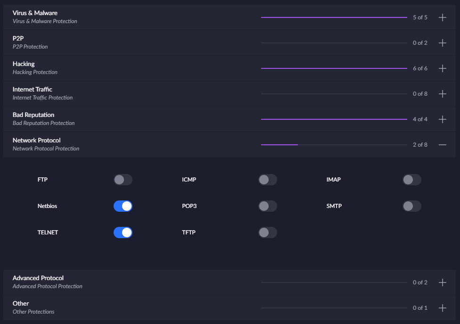The height and width of the screenshot is (324, 460).
Task: Collapse Network Protocol using minus icon
Action: (442, 145)
